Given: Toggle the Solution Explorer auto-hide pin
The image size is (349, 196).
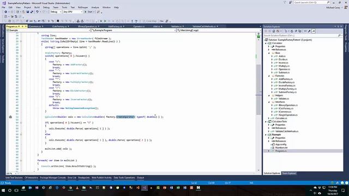Looking at the screenshot, I should [338, 27].
